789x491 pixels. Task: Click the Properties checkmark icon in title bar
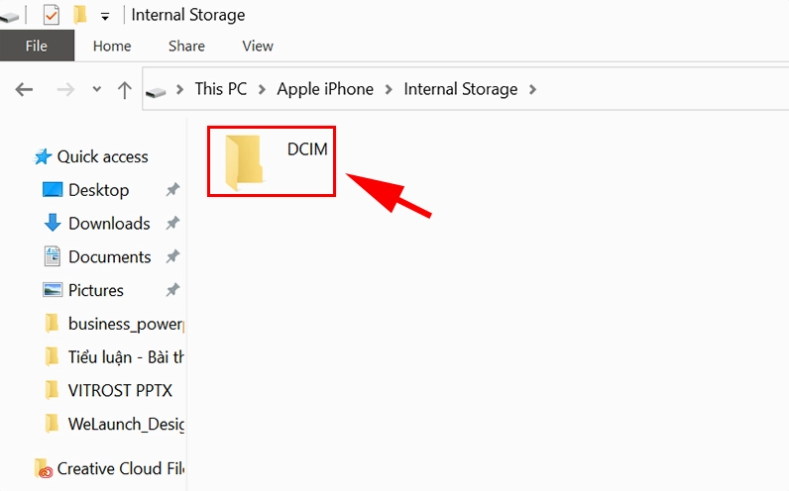(x=52, y=15)
